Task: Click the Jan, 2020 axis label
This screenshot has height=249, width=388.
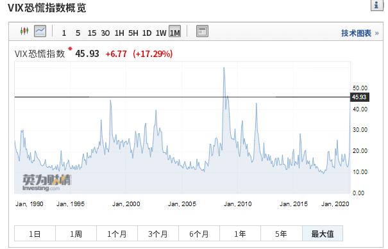Action: click(x=335, y=204)
